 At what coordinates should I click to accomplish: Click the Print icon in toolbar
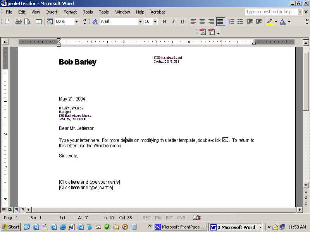point(18,22)
